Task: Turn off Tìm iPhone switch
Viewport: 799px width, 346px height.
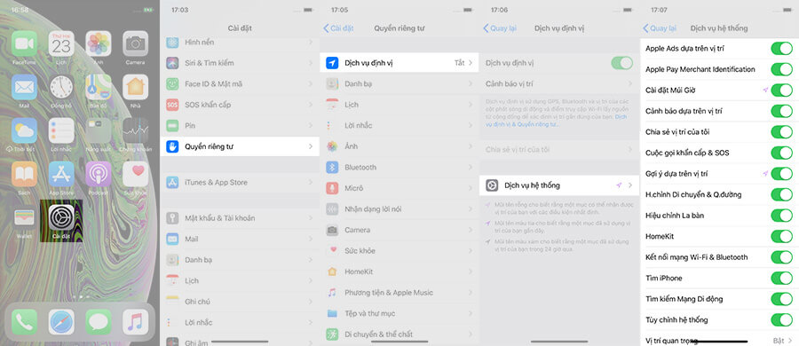Action: tap(781, 279)
